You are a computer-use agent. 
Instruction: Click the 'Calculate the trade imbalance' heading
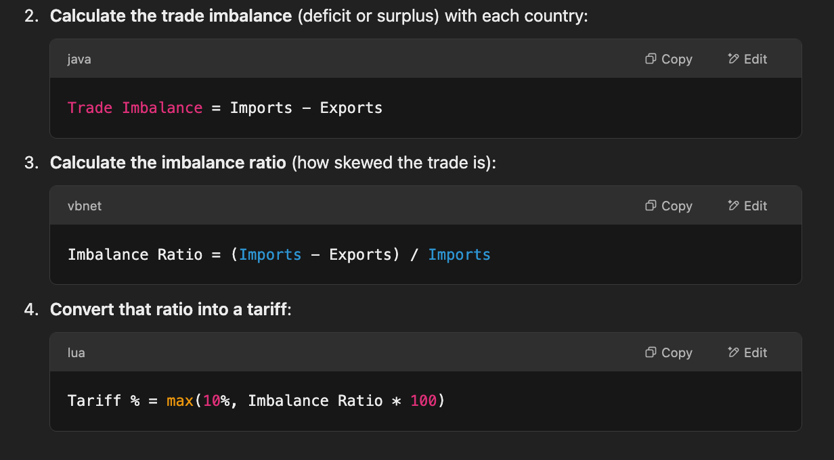(x=171, y=16)
